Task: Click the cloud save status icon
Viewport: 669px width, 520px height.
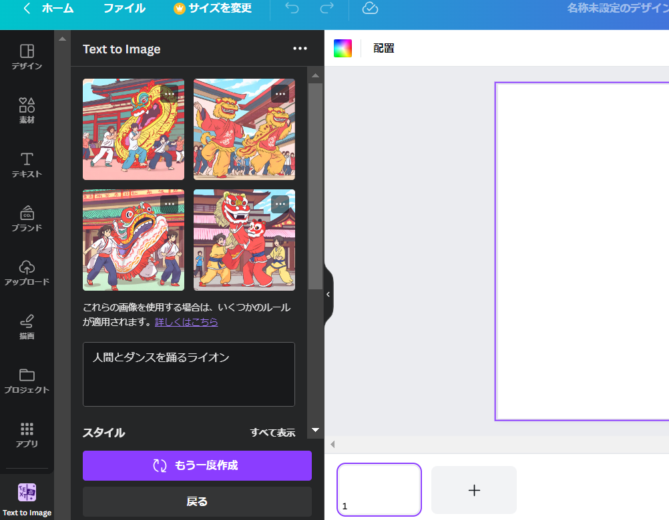Action: 370,9
